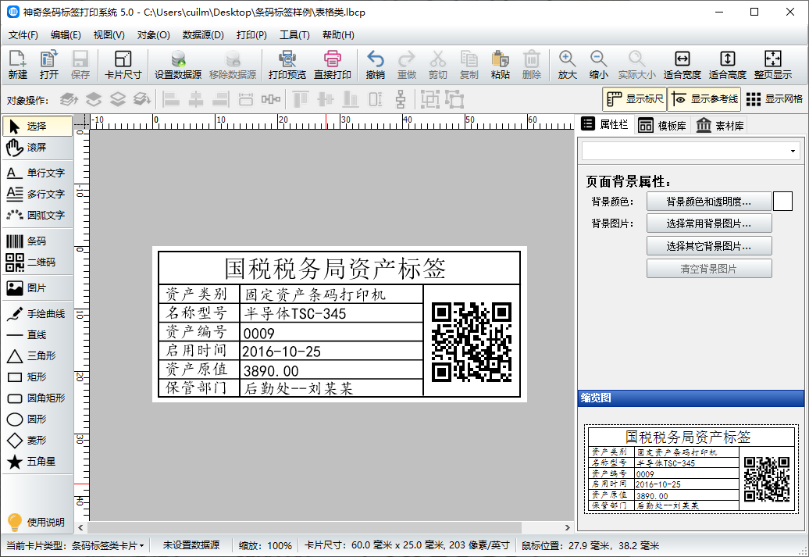This screenshot has height=557, width=809.
Task: Open a file with 打开 icon
Action: [49, 65]
